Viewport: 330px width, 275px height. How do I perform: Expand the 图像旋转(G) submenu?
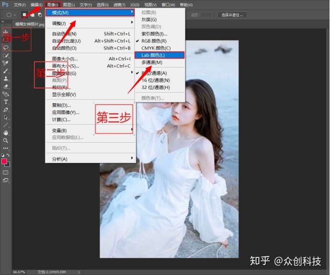pos(90,73)
